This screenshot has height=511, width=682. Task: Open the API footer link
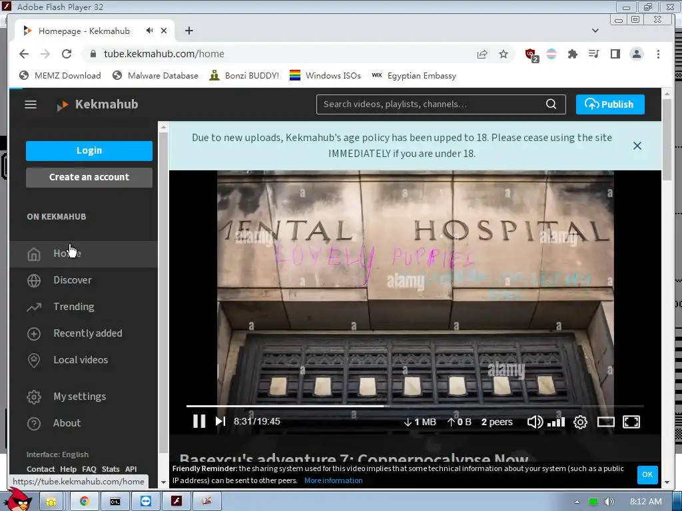tap(131, 469)
